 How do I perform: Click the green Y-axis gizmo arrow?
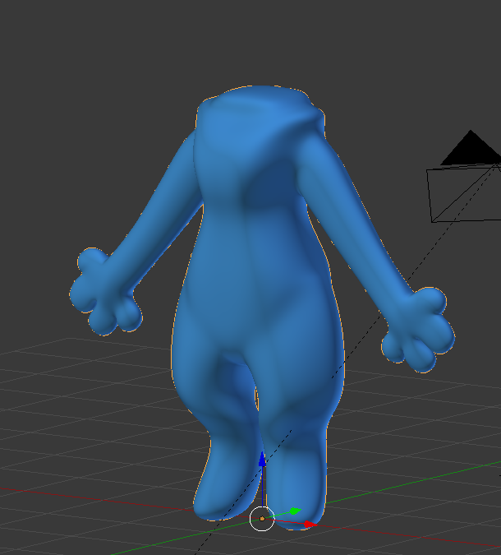[x=295, y=511]
